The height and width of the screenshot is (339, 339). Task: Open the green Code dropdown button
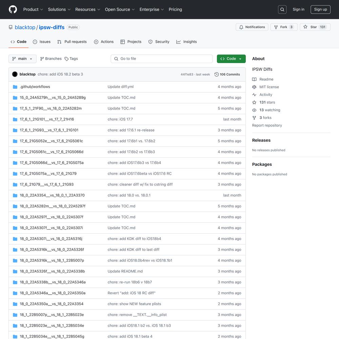(231, 59)
